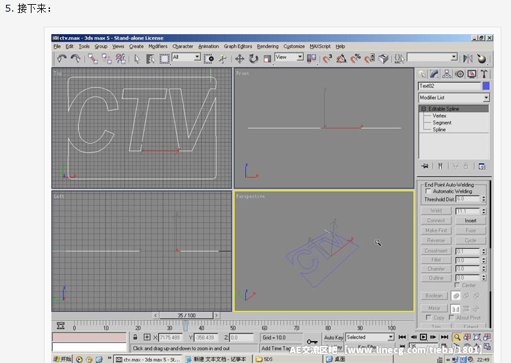Click the blue object color swatch

click(x=486, y=86)
